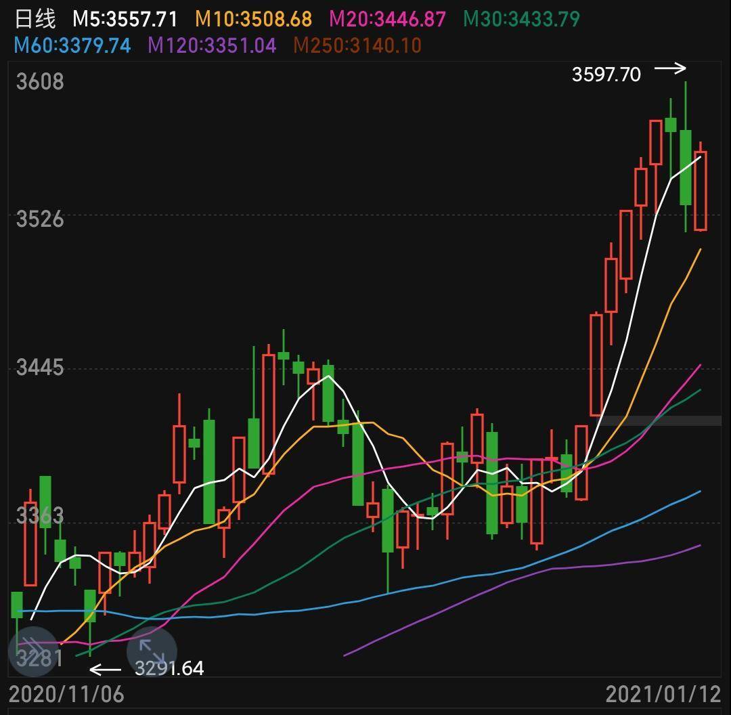Click the 3291.64 low price label
Screen dimensions: 731x715
tap(169, 669)
